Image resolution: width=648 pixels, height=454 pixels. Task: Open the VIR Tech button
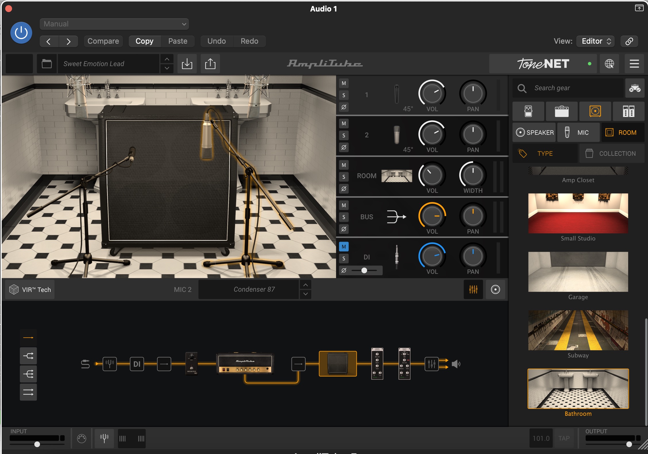tap(30, 290)
